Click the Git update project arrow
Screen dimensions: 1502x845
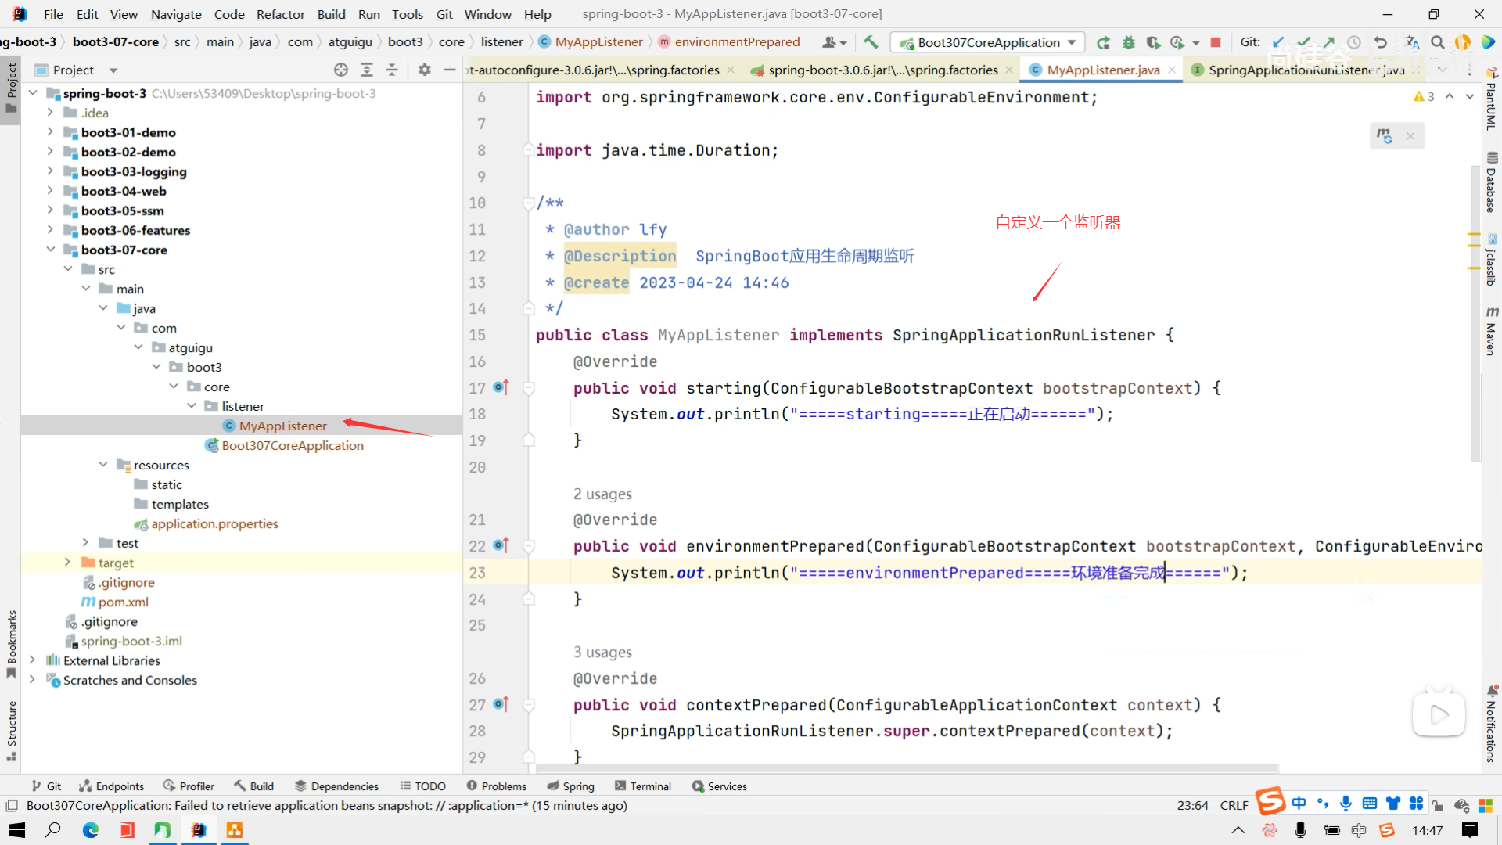(1278, 42)
